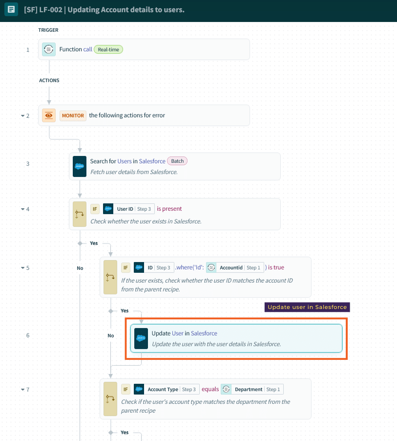Click the Function call trigger icon

pyautogui.click(x=49, y=49)
